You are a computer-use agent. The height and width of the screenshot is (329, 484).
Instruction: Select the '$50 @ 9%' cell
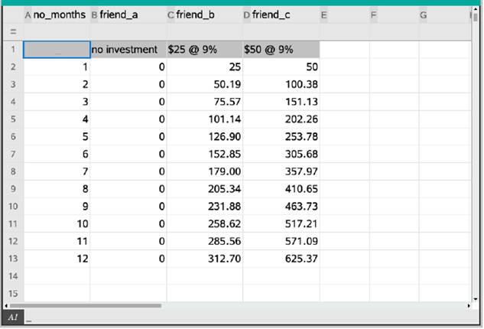pyautogui.click(x=281, y=49)
